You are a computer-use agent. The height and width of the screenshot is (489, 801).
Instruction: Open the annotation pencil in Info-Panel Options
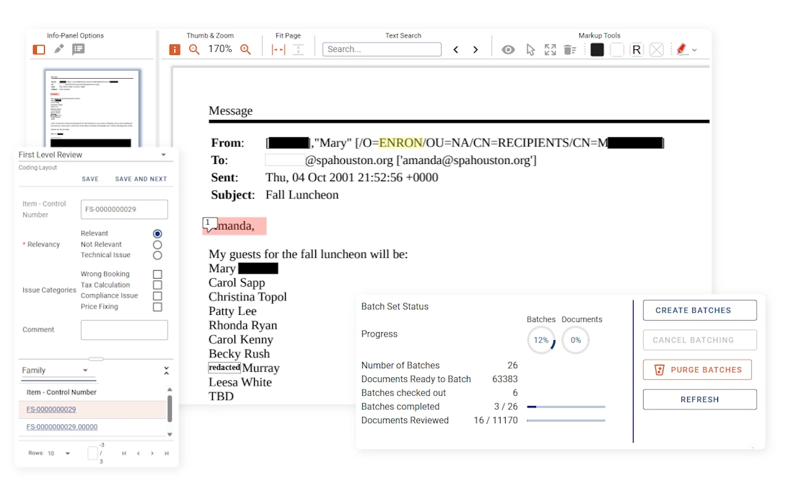tap(58, 49)
